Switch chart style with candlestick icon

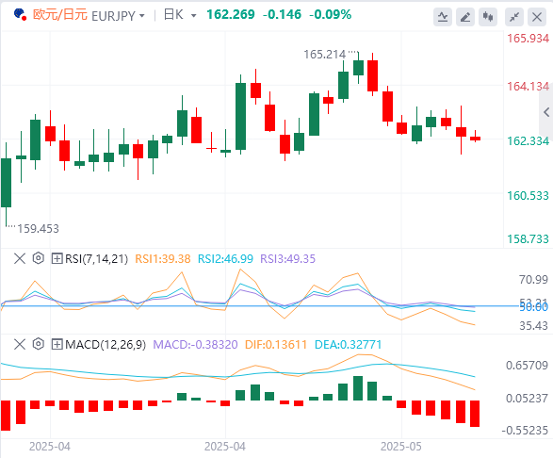coord(488,17)
